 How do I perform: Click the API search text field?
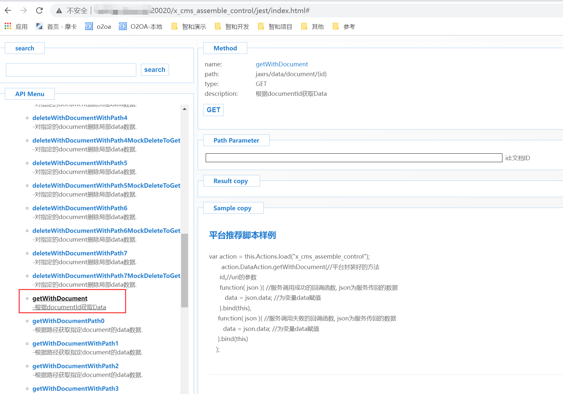71,70
